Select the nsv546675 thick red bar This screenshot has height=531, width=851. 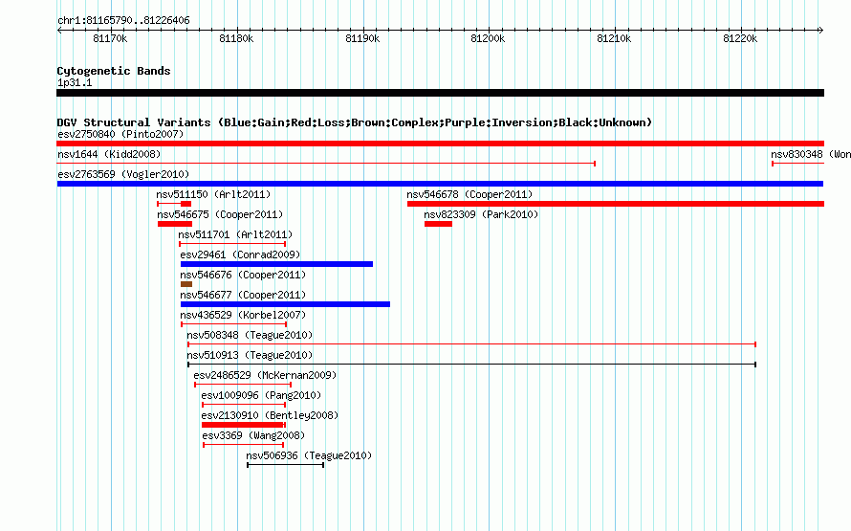click(x=175, y=224)
